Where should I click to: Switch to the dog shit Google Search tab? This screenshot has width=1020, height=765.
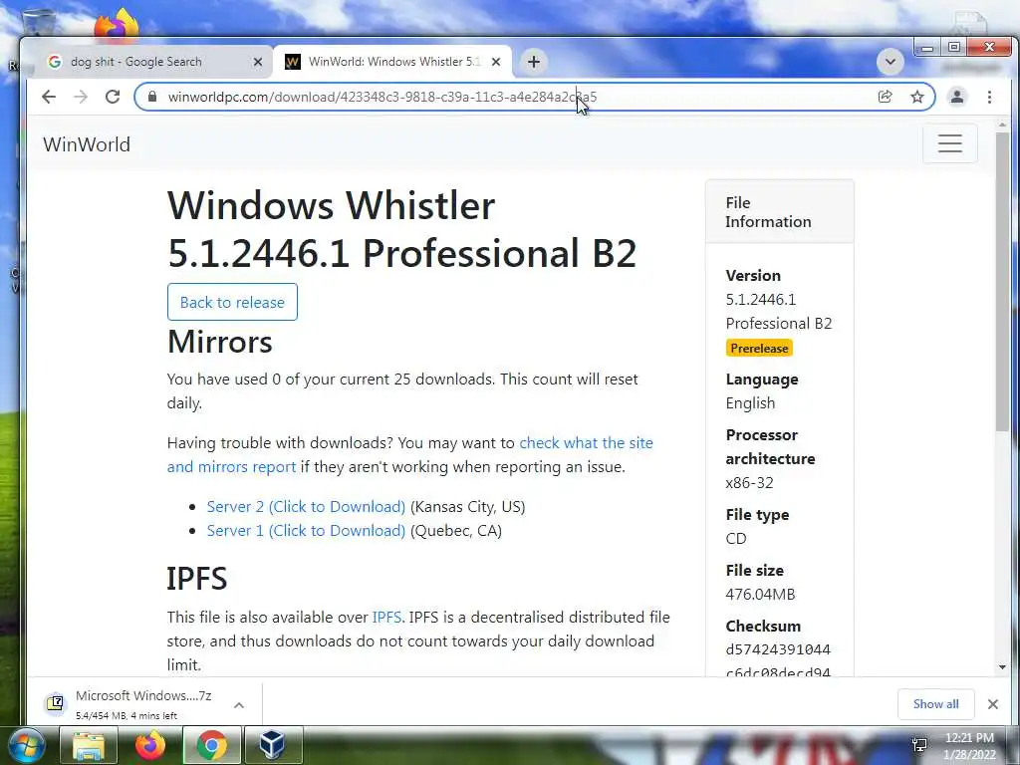pyautogui.click(x=135, y=62)
